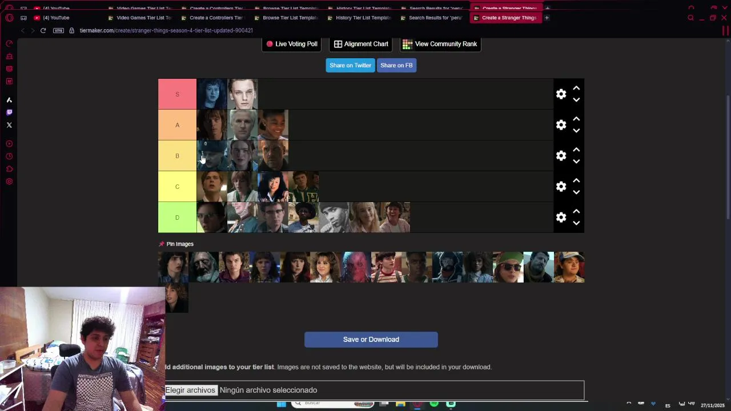This screenshot has width=731, height=411.
Task: Open Extensions cube icon in sidebar
Action: 9,169
